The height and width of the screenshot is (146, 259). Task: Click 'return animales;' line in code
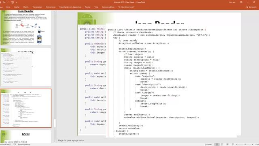click(129, 128)
